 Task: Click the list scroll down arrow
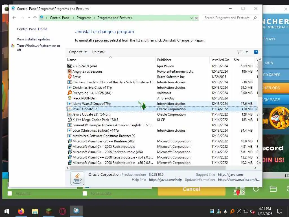point(260,163)
